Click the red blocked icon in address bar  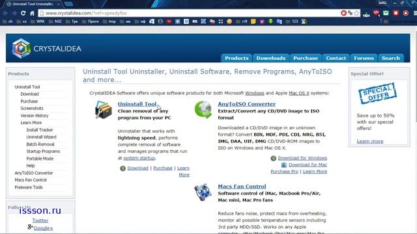pyautogui.click(x=343, y=13)
